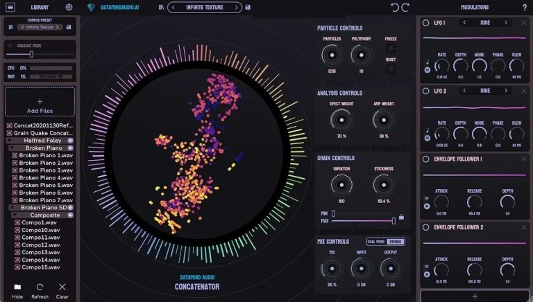The height and width of the screenshot is (302, 533).
Task: Click the Datamind Audio diamond logo
Action: click(91, 7)
